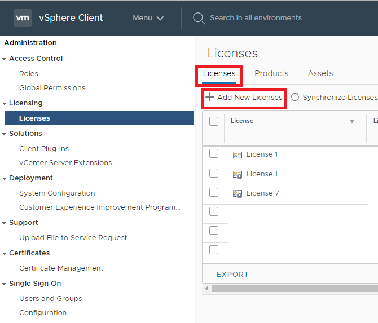This screenshot has width=378, height=323.
Task: Collapse the Deployment section
Action: point(4,179)
